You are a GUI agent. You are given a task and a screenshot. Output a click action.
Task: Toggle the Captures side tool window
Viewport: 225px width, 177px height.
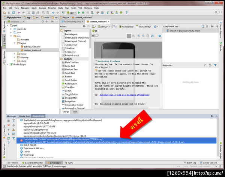click(4, 26)
